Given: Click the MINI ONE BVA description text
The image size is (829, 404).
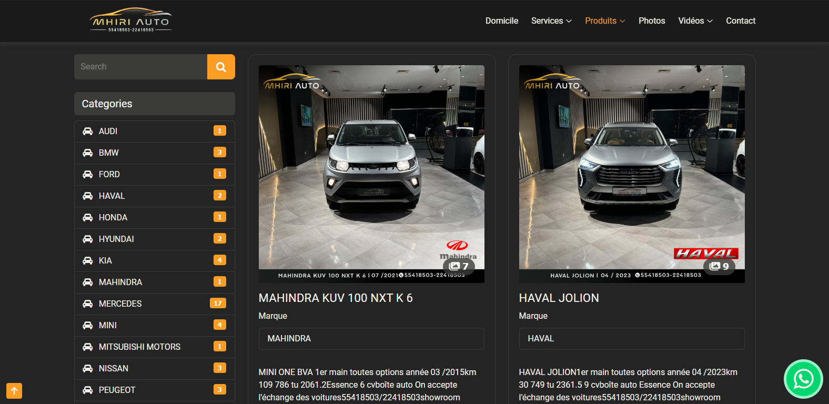Looking at the screenshot, I should click(368, 385).
